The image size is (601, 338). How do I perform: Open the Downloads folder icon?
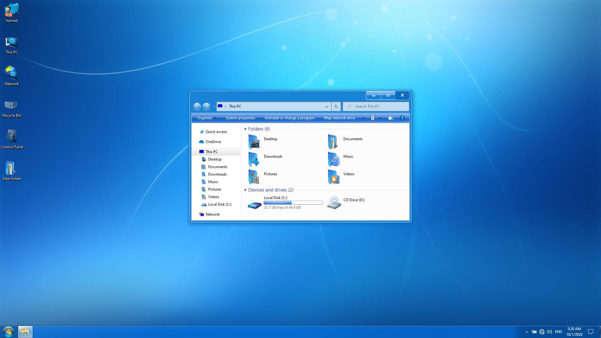click(x=254, y=159)
